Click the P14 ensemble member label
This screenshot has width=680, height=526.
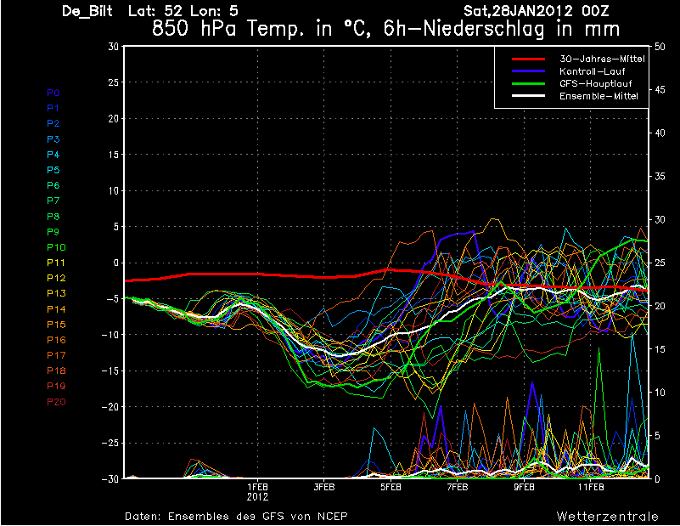click(x=56, y=309)
